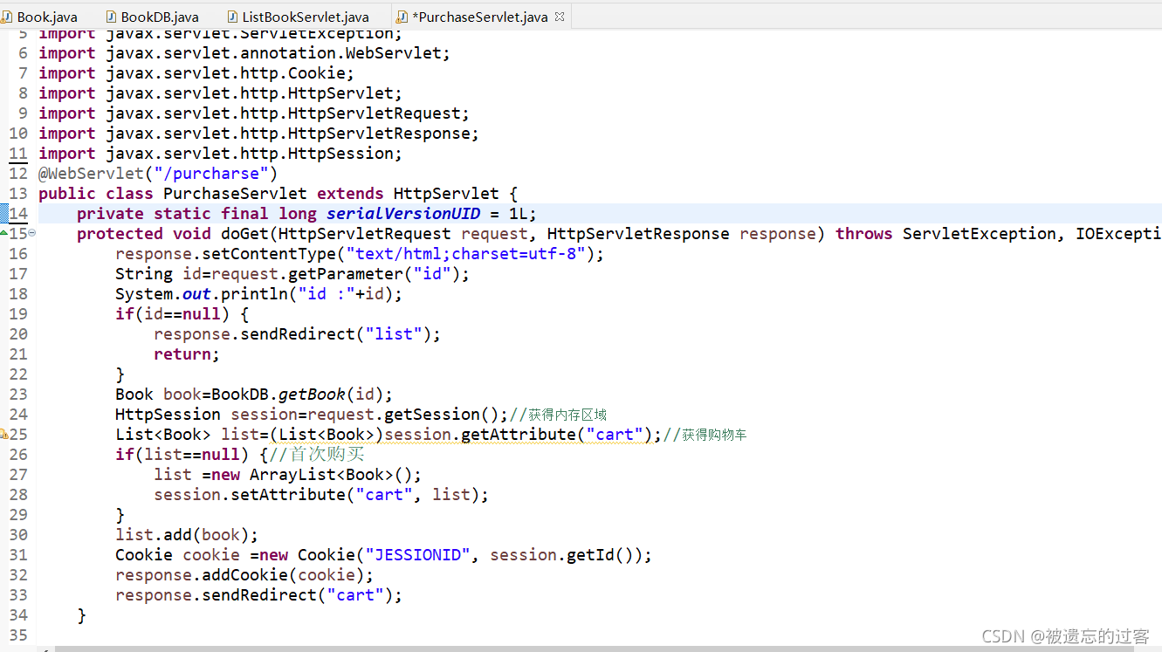1162x652 pixels.
Task: Click the comment 获得内存区域
Action: 559,415
